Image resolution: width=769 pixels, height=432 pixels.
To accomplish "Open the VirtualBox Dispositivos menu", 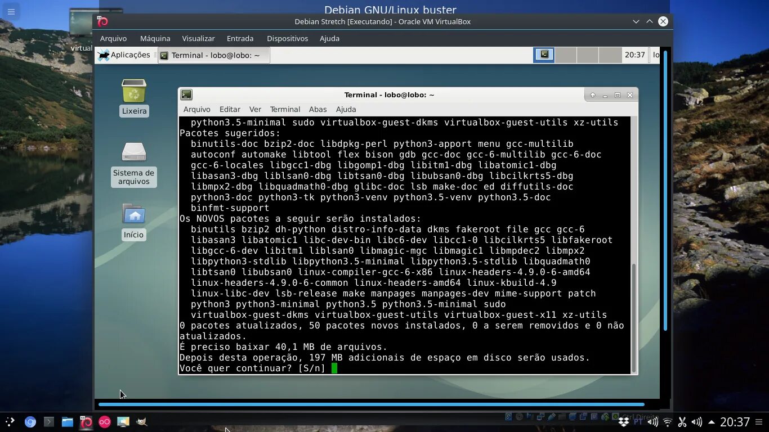I will pos(287,38).
